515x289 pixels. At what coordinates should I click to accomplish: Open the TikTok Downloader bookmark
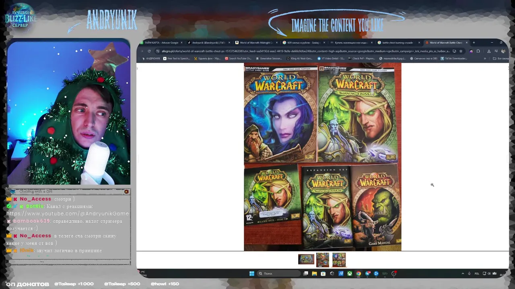(454, 59)
